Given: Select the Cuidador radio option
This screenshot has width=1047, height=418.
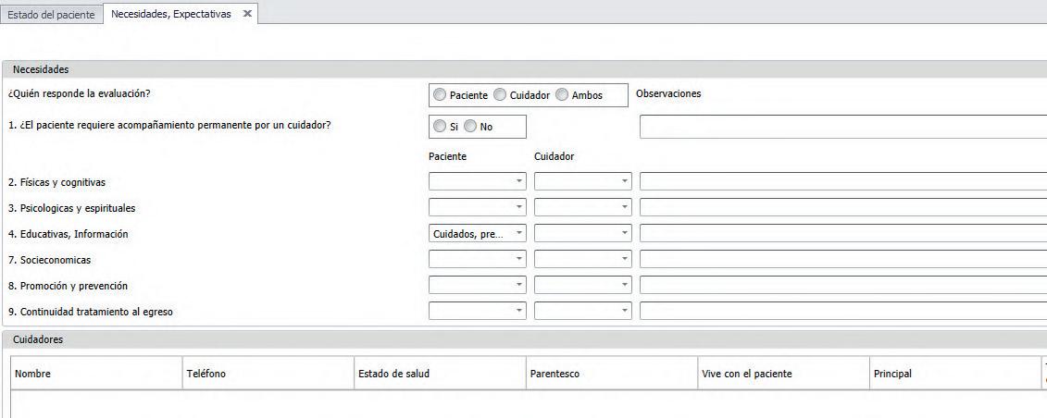Looking at the screenshot, I should tap(500, 95).
